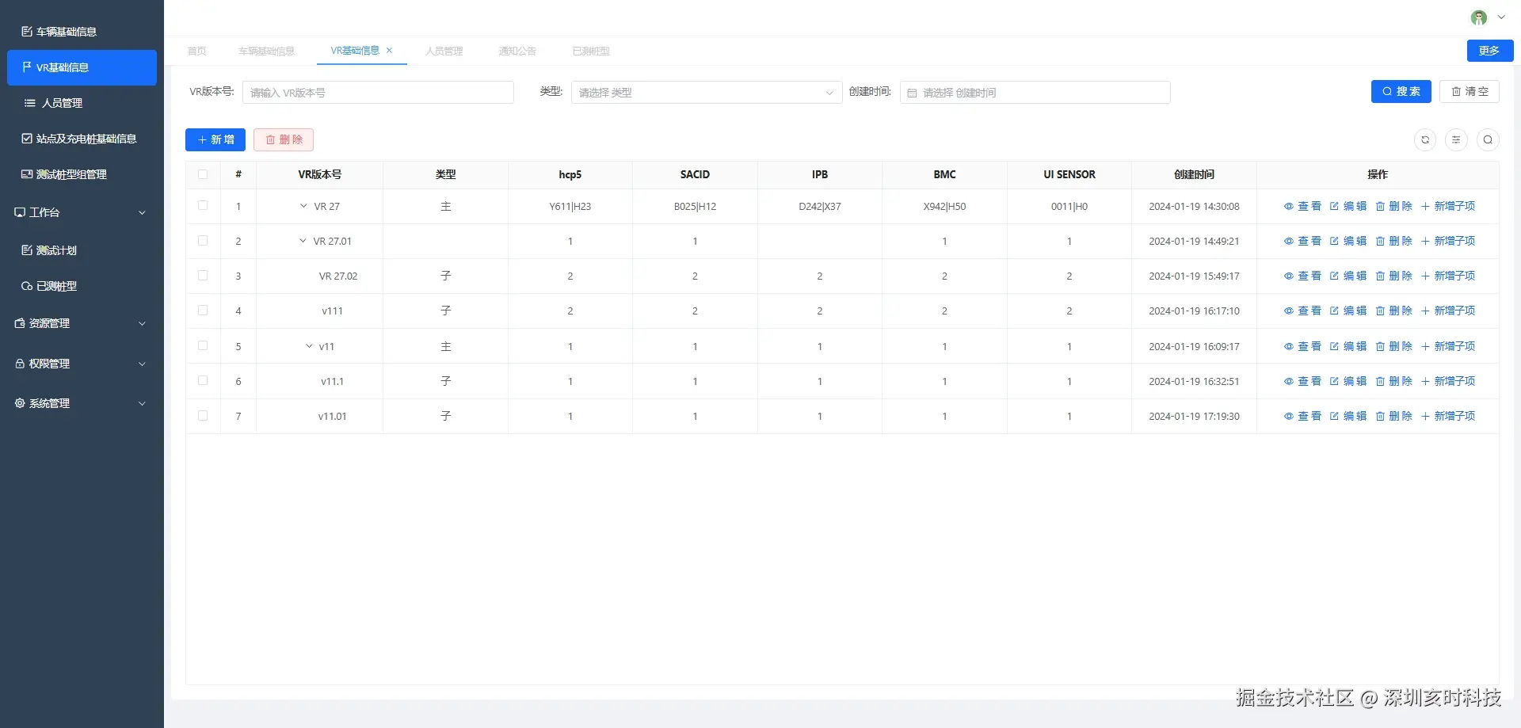Delete the VR 27 row

(x=1394, y=206)
